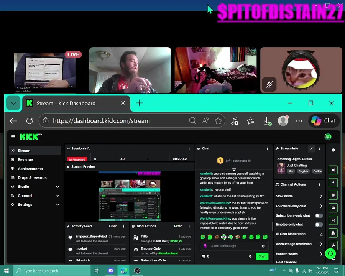Enable Emotes-only chat

(x=319, y=225)
